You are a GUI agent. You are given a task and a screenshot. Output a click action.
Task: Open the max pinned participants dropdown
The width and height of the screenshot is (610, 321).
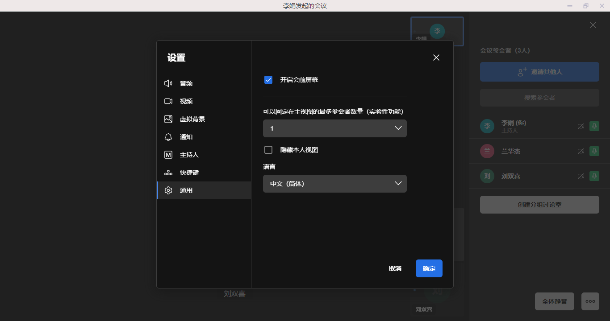[x=334, y=128]
